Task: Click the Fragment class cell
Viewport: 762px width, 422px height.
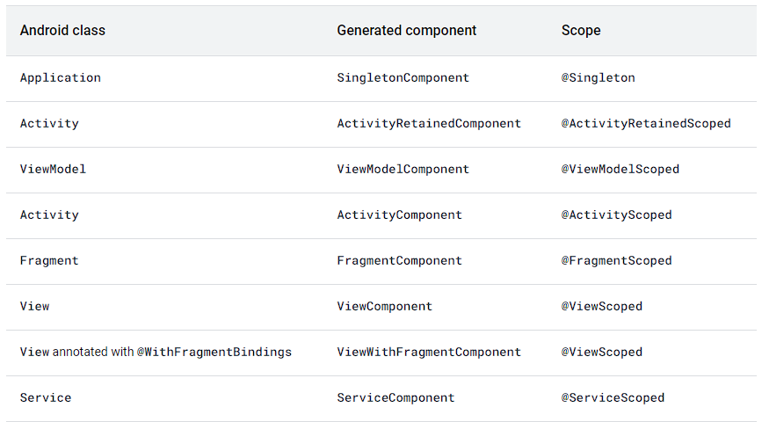Action: 49,260
